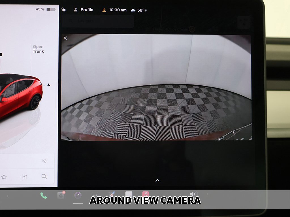Screen dimensions: 290x217
Task: Close the rear camera view
Action: tap(65, 38)
